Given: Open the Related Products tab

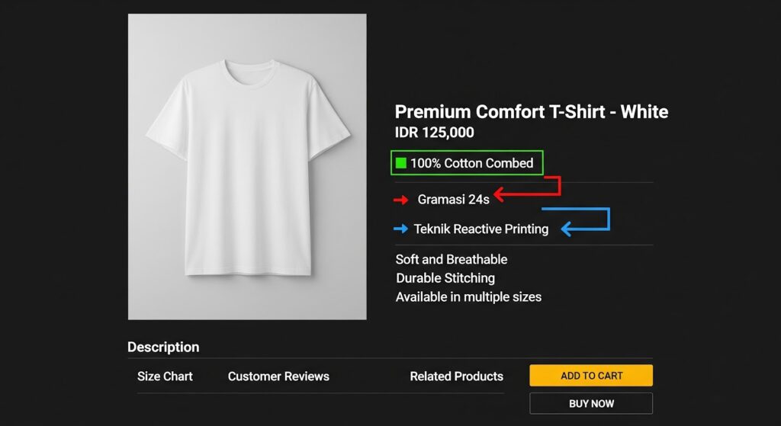Looking at the screenshot, I should pyautogui.click(x=456, y=376).
